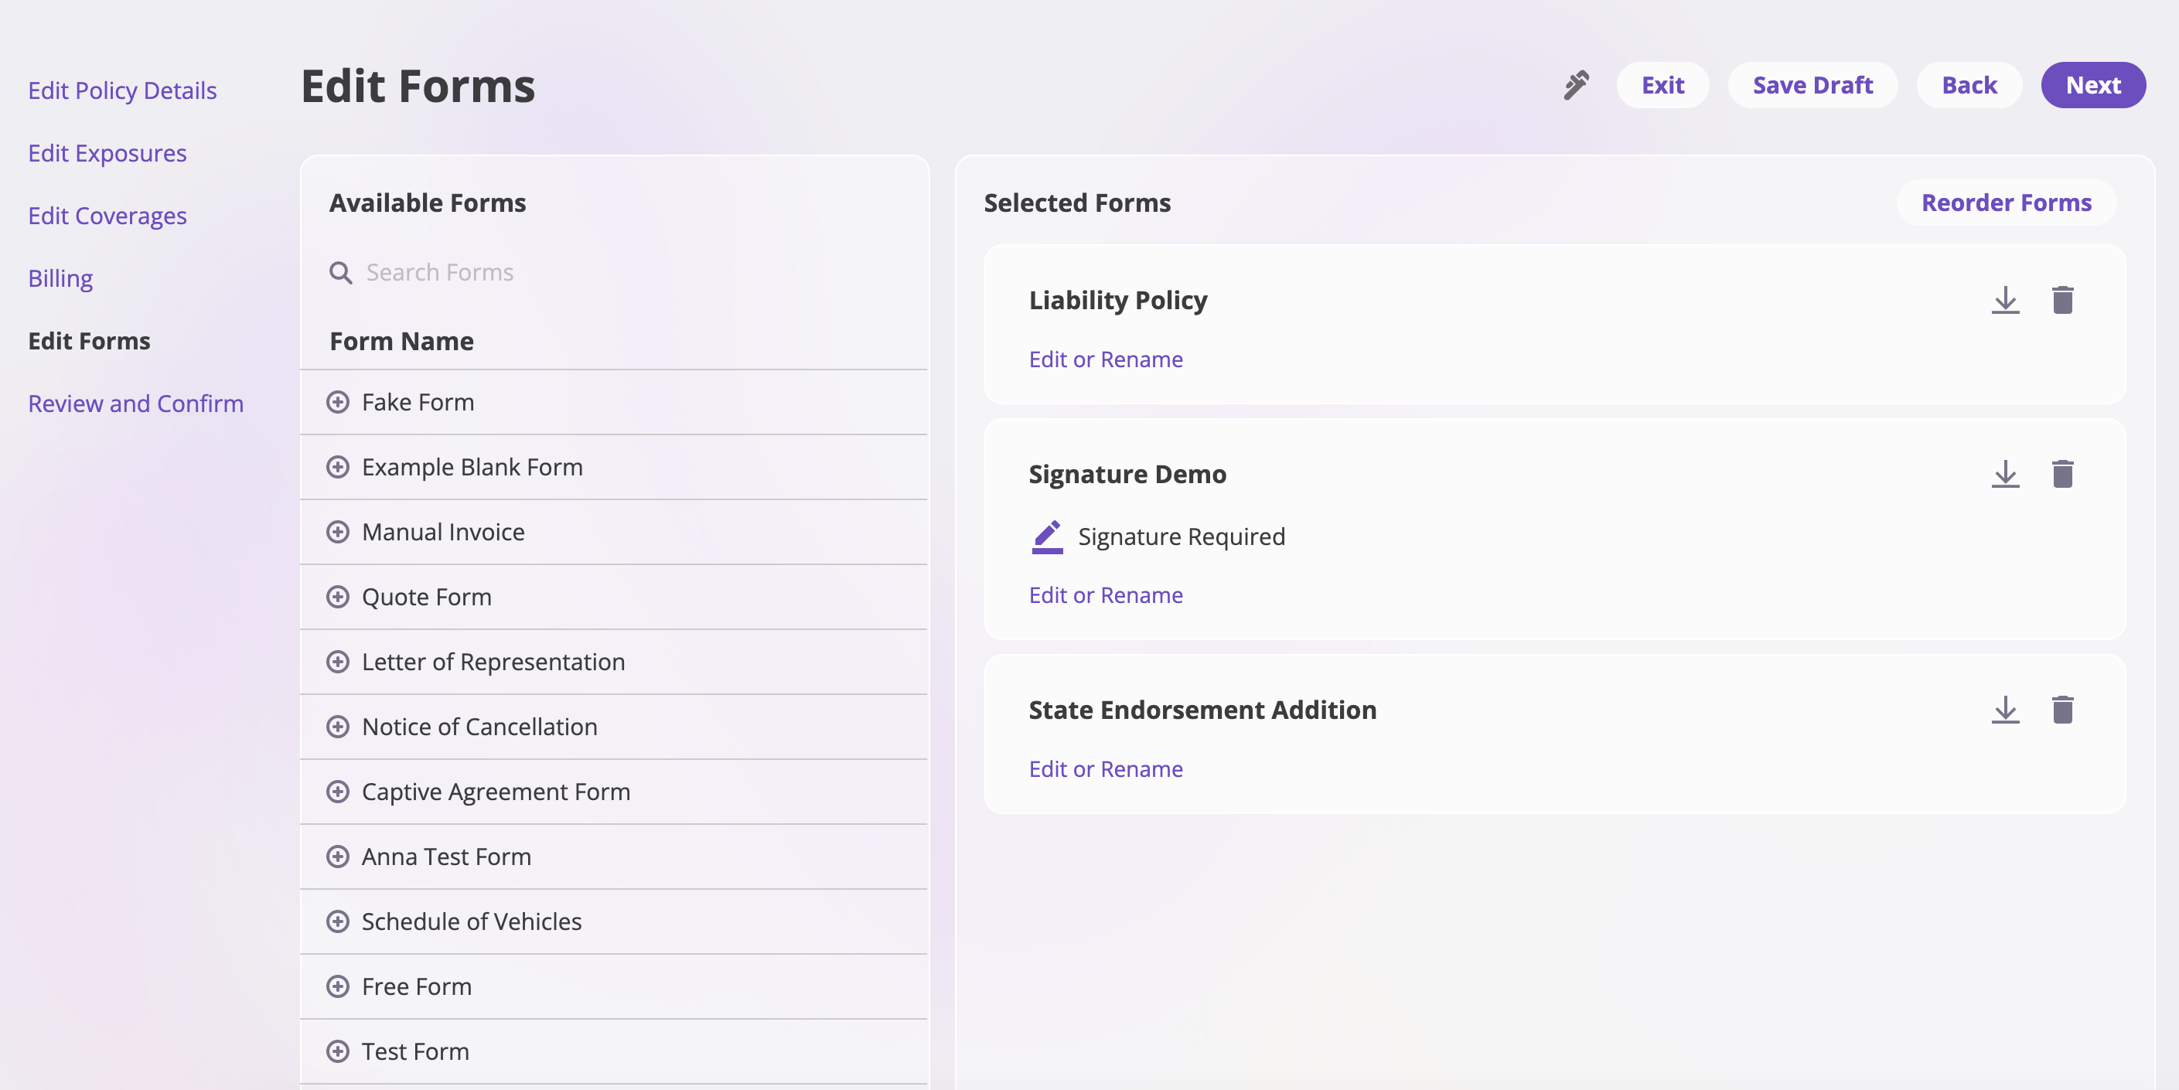The width and height of the screenshot is (2179, 1090).
Task: Download State Endorsement Addition form
Action: (2005, 710)
